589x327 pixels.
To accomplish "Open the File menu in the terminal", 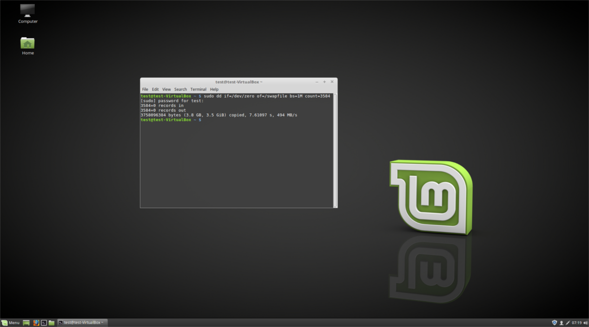I will coord(145,89).
